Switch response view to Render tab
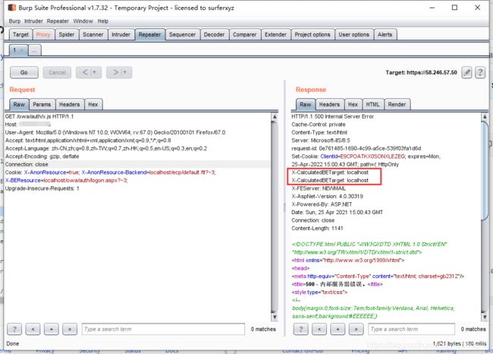This screenshot has width=493, height=354. [397, 104]
